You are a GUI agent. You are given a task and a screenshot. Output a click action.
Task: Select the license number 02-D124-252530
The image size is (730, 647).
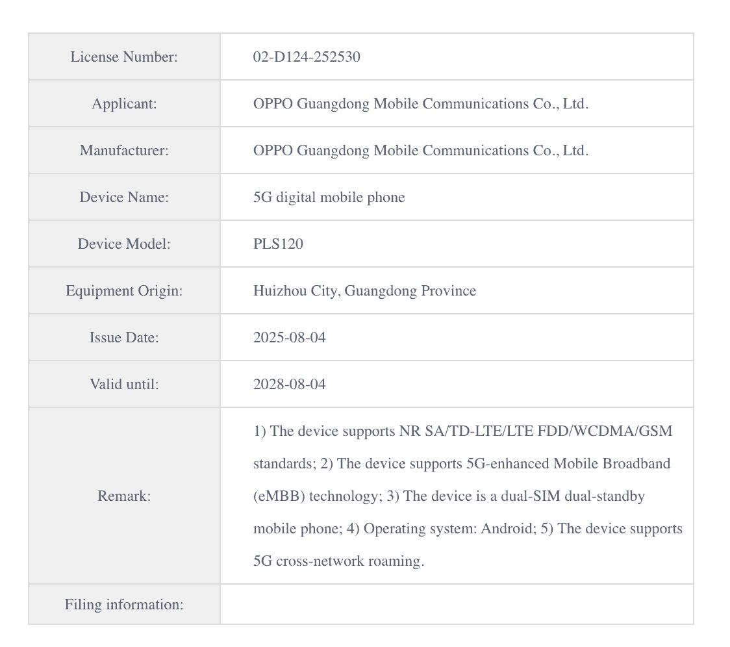(307, 57)
